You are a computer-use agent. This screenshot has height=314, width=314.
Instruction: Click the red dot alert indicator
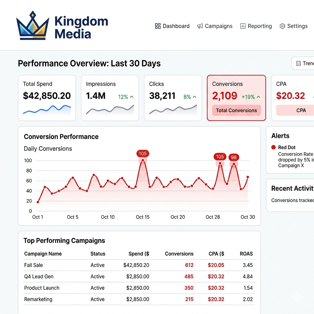274,147
